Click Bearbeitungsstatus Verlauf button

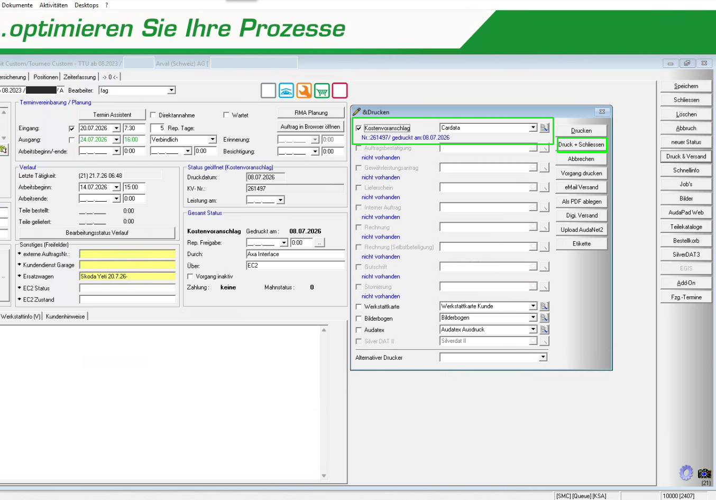97,233
